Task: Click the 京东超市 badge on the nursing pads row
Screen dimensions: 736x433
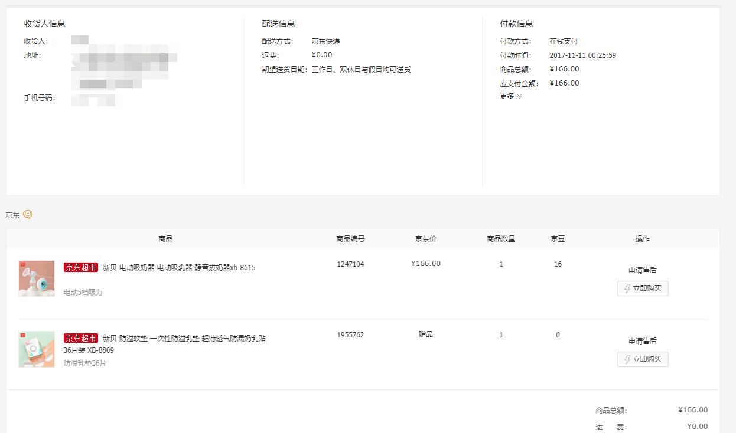Action: click(81, 339)
